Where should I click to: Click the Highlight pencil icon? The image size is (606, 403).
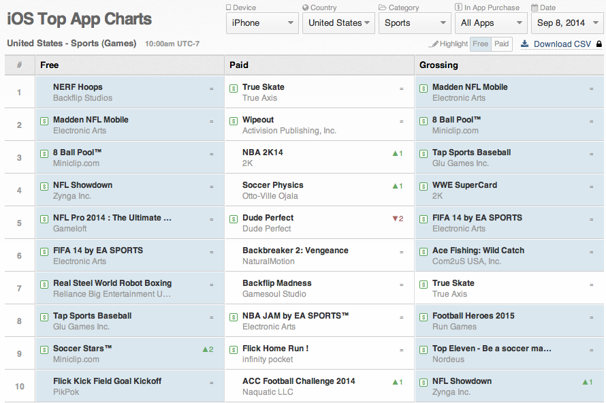tap(433, 44)
